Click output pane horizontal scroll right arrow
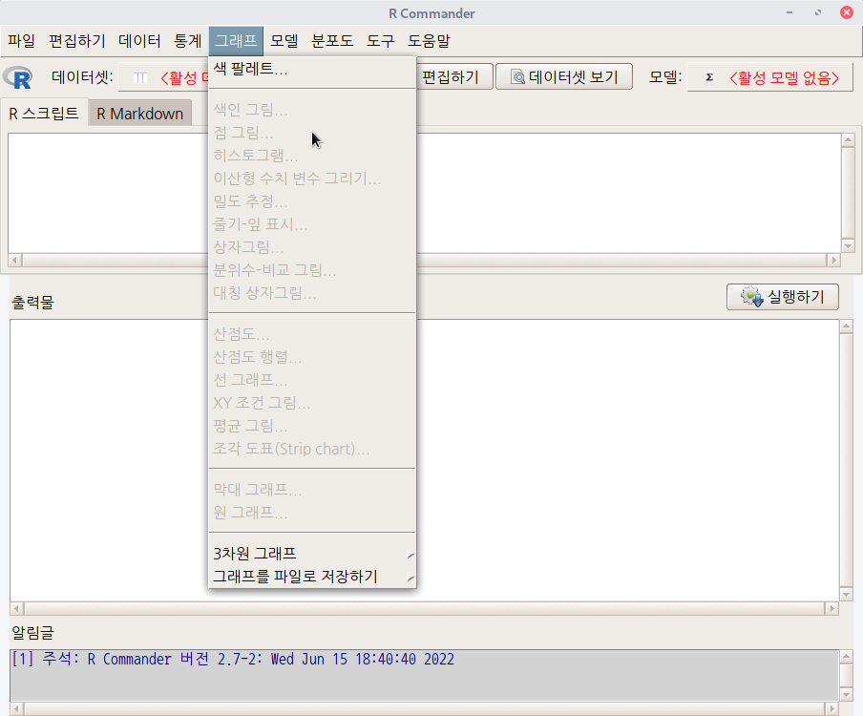Image resolution: width=863 pixels, height=716 pixels. [831, 609]
